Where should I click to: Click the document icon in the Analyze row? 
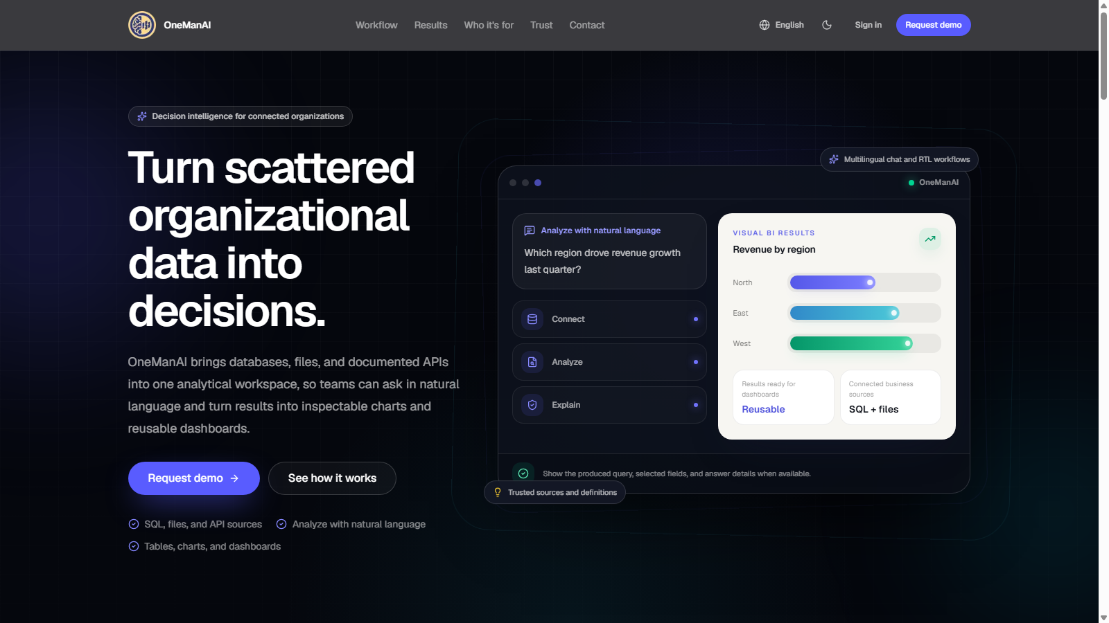[x=532, y=362]
